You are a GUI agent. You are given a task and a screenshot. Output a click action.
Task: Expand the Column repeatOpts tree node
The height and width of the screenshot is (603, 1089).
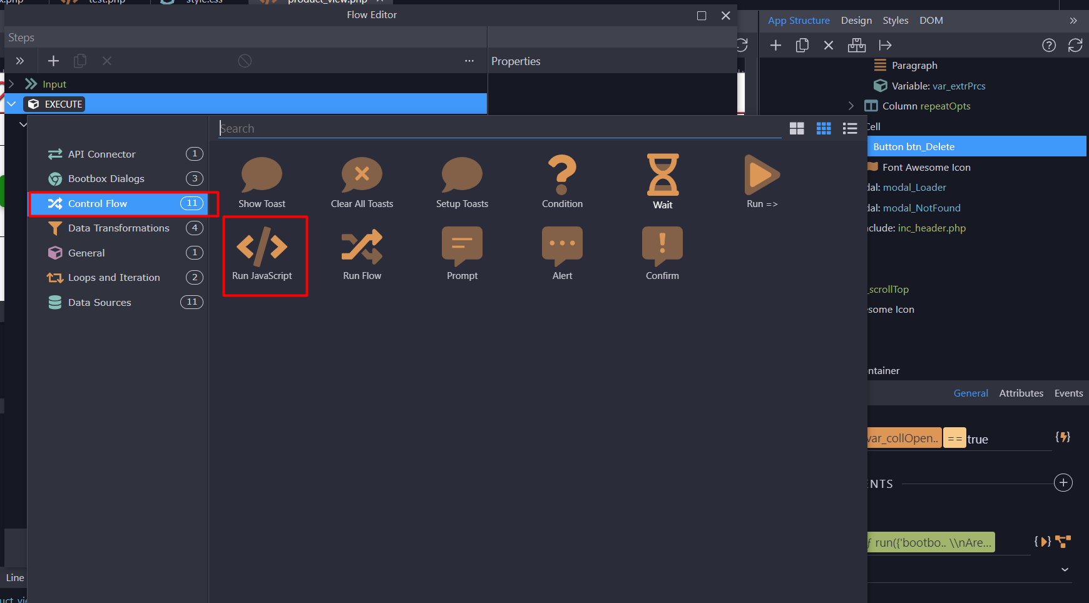click(851, 106)
